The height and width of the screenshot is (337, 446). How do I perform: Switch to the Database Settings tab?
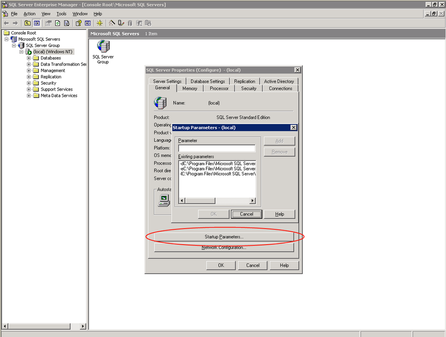tap(208, 81)
